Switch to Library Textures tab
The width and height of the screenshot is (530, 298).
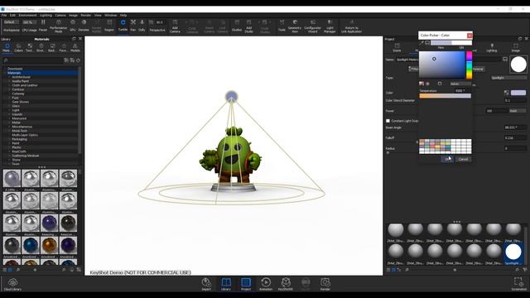click(x=30, y=48)
